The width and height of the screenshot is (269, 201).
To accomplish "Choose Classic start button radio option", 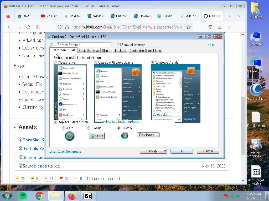I will 89,128.
